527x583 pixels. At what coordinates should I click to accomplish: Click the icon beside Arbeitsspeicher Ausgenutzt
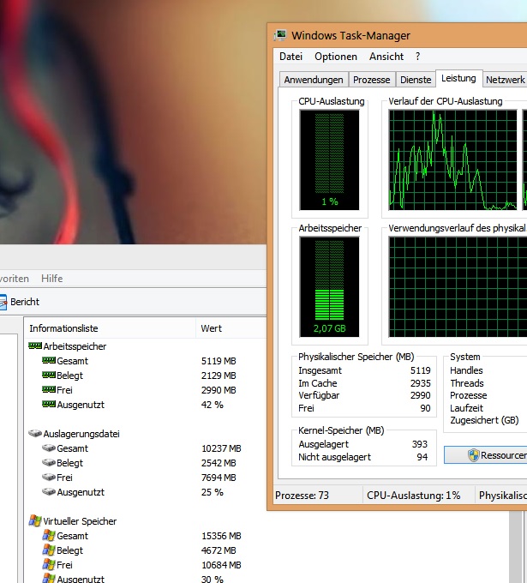(49, 404)
